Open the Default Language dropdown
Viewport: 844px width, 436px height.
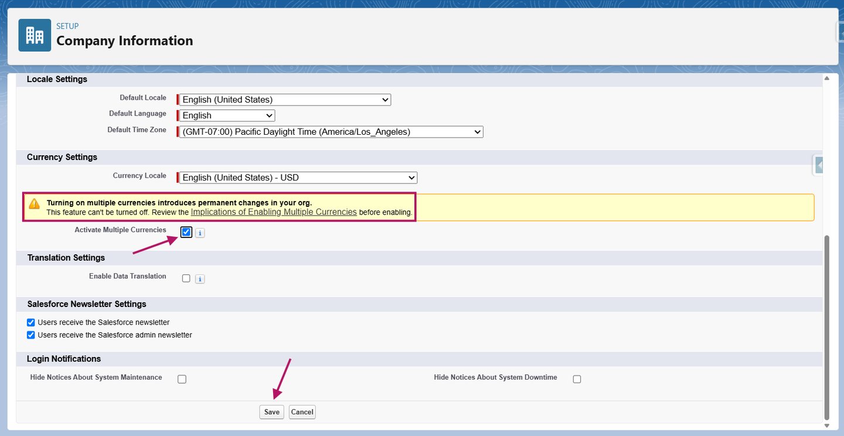[227, 115]
